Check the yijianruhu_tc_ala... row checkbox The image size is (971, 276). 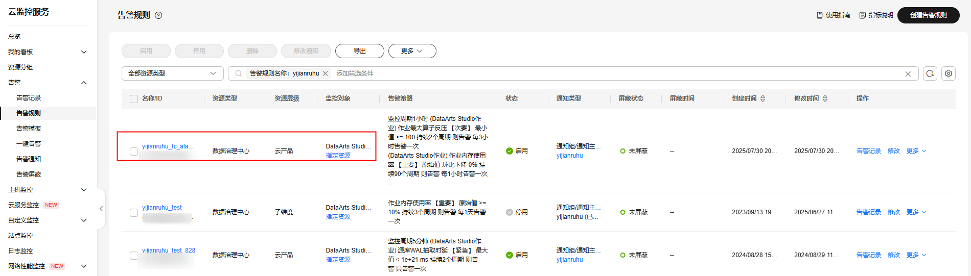point(134,152)
